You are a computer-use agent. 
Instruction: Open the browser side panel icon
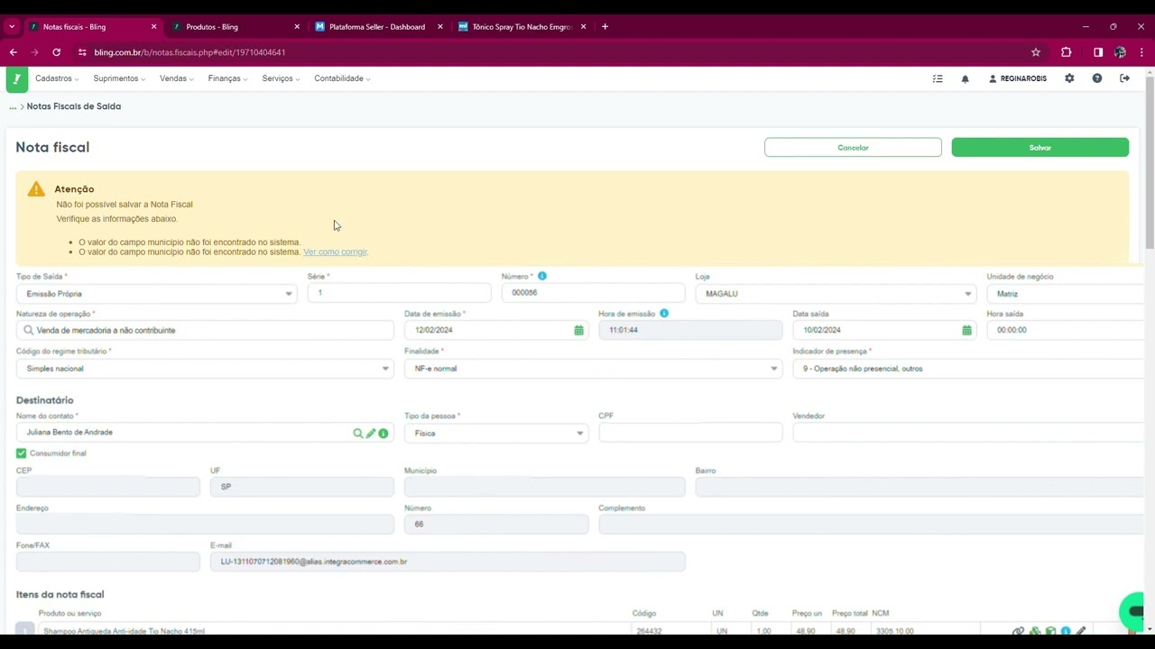tap(1098, 52)
